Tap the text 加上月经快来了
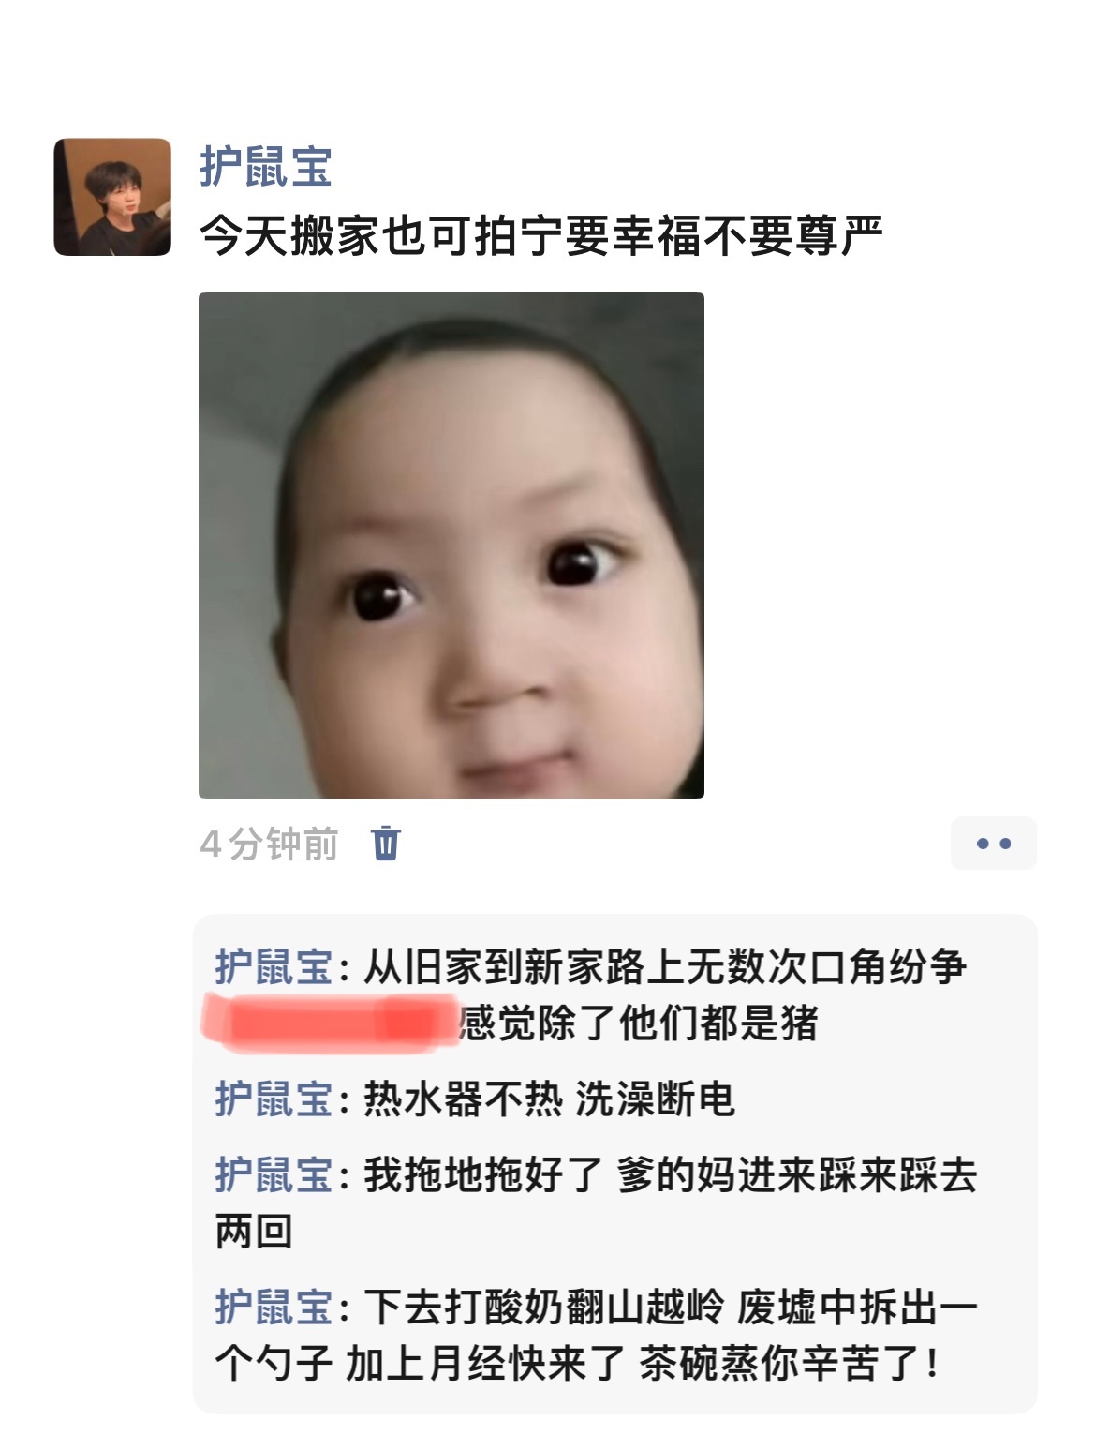The height and width of the screenshot is (1450, 1095). click(x=484, y=1364)
